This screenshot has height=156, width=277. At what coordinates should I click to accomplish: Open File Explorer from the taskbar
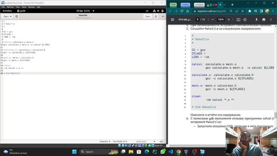(131, 152)
